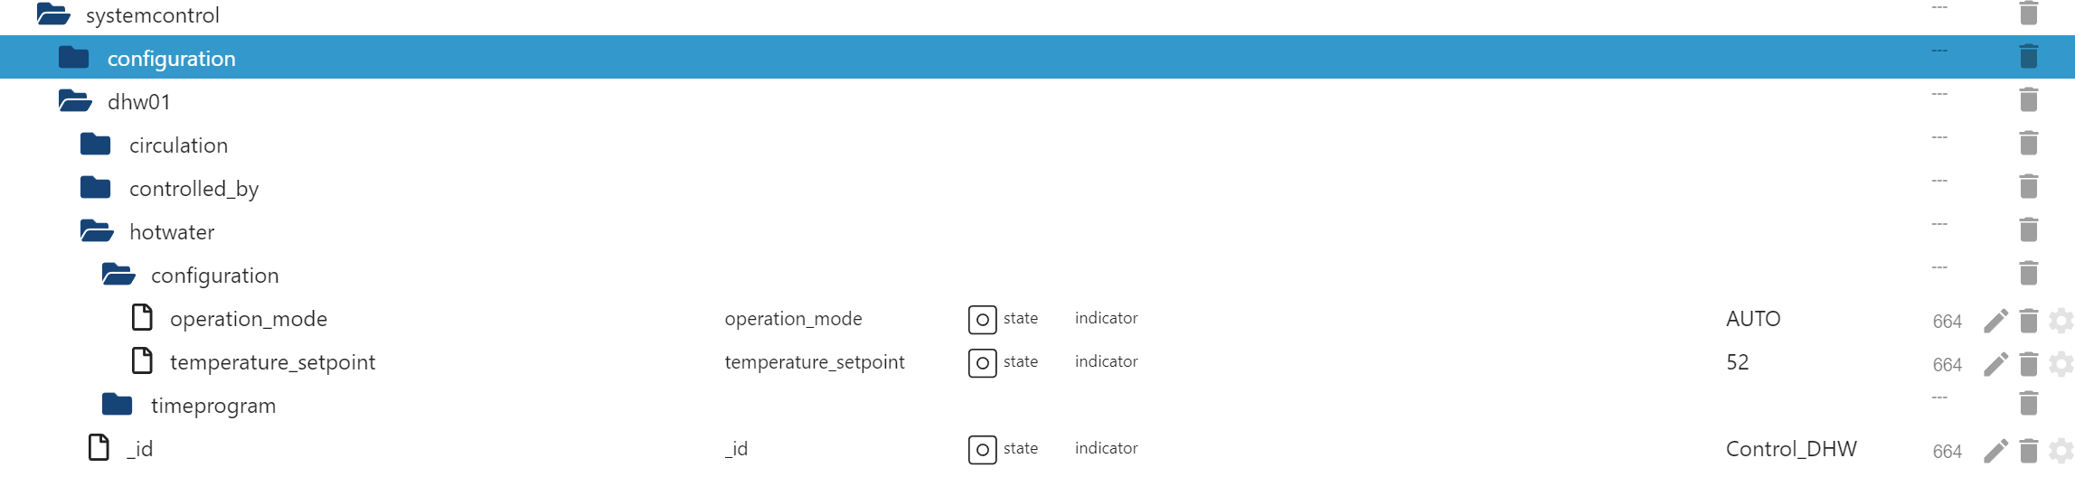Image resolution: width=2075 pixels, height=477 pixels.
Task: Expand the timeprogram folder
Action: point(118,405)
